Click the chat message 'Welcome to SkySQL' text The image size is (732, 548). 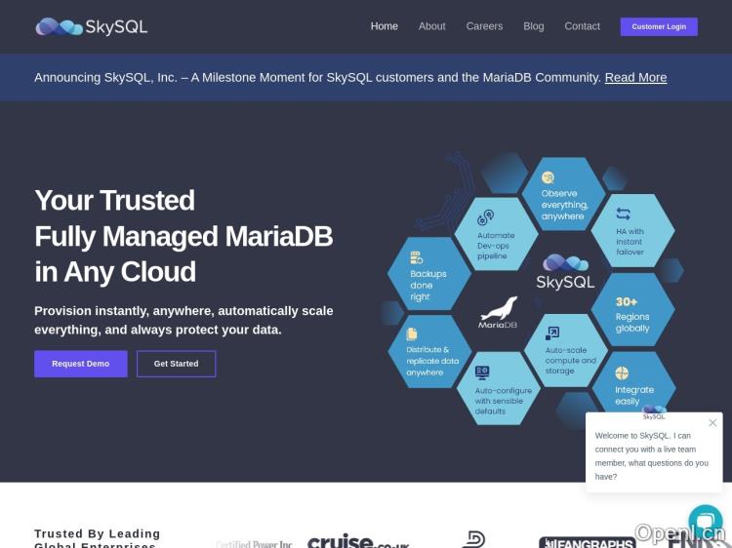click(652, 456)
